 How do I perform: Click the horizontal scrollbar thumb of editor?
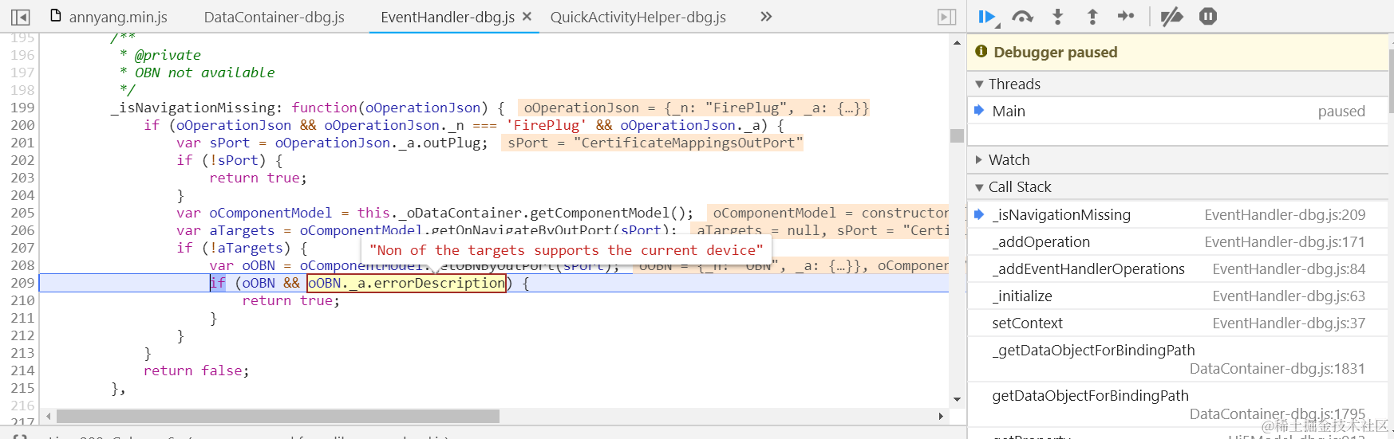278,416
